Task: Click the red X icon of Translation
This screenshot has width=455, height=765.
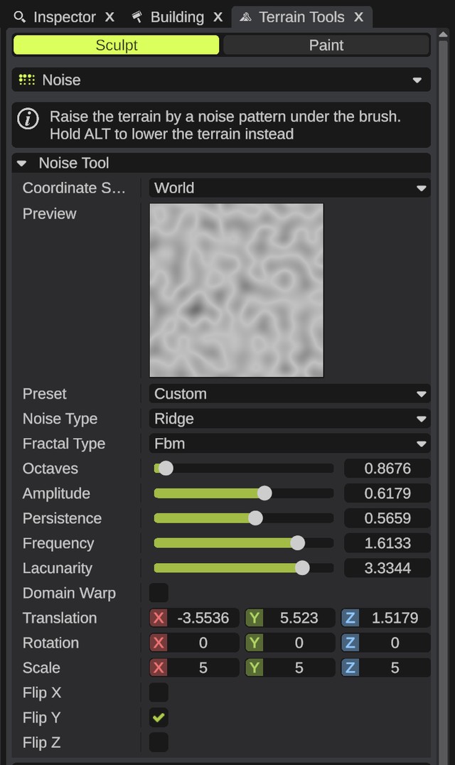Action: [x=159, y=618]
